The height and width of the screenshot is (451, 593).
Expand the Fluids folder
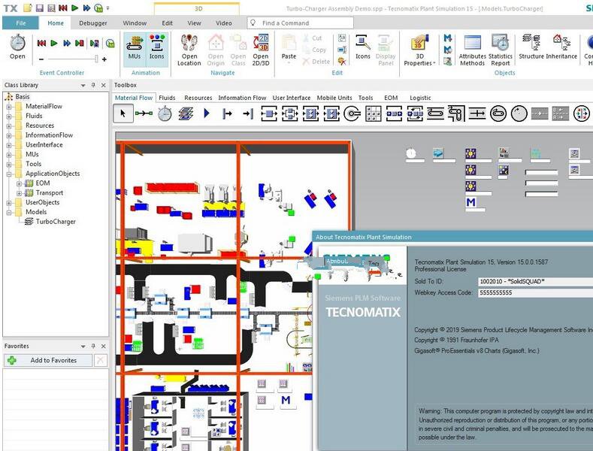click(9, 117)
